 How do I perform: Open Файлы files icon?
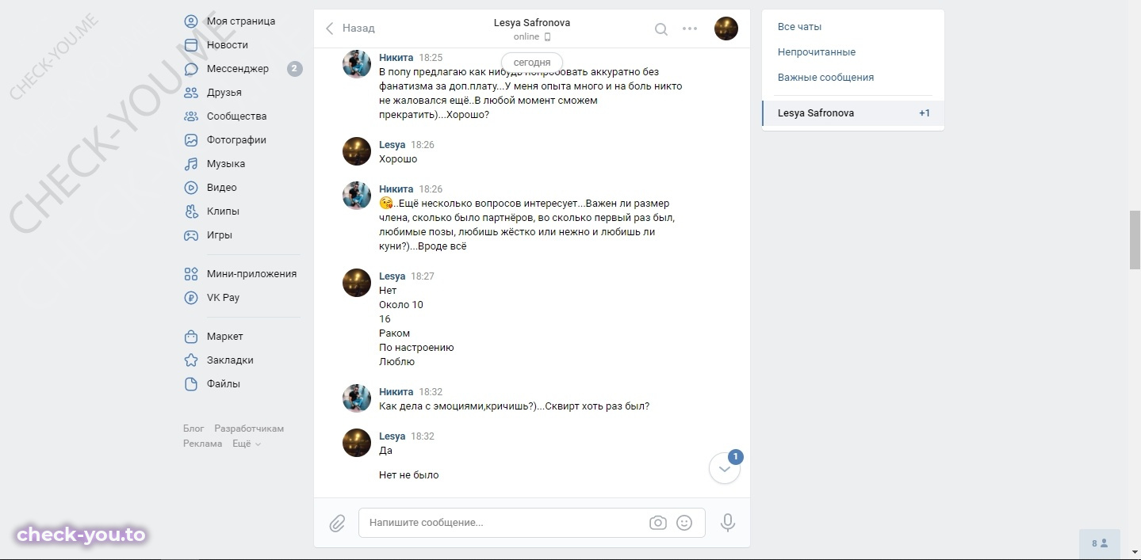[191, 384]
